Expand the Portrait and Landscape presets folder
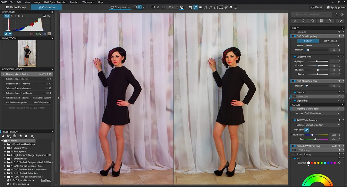This screenshot has height=187, width=347. click(5, 144)
